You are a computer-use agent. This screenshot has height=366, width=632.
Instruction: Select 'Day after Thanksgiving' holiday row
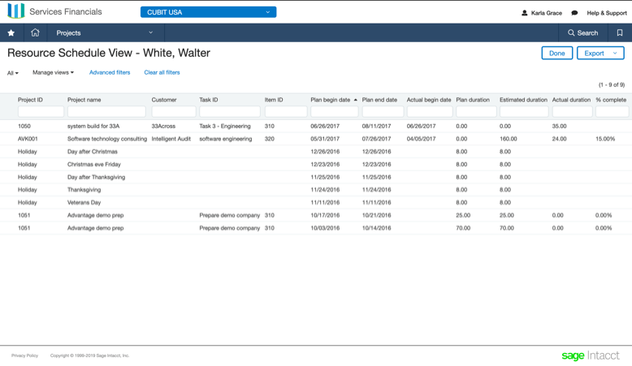click(x=316, y=177)
